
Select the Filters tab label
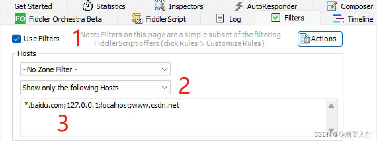[294, 18]
